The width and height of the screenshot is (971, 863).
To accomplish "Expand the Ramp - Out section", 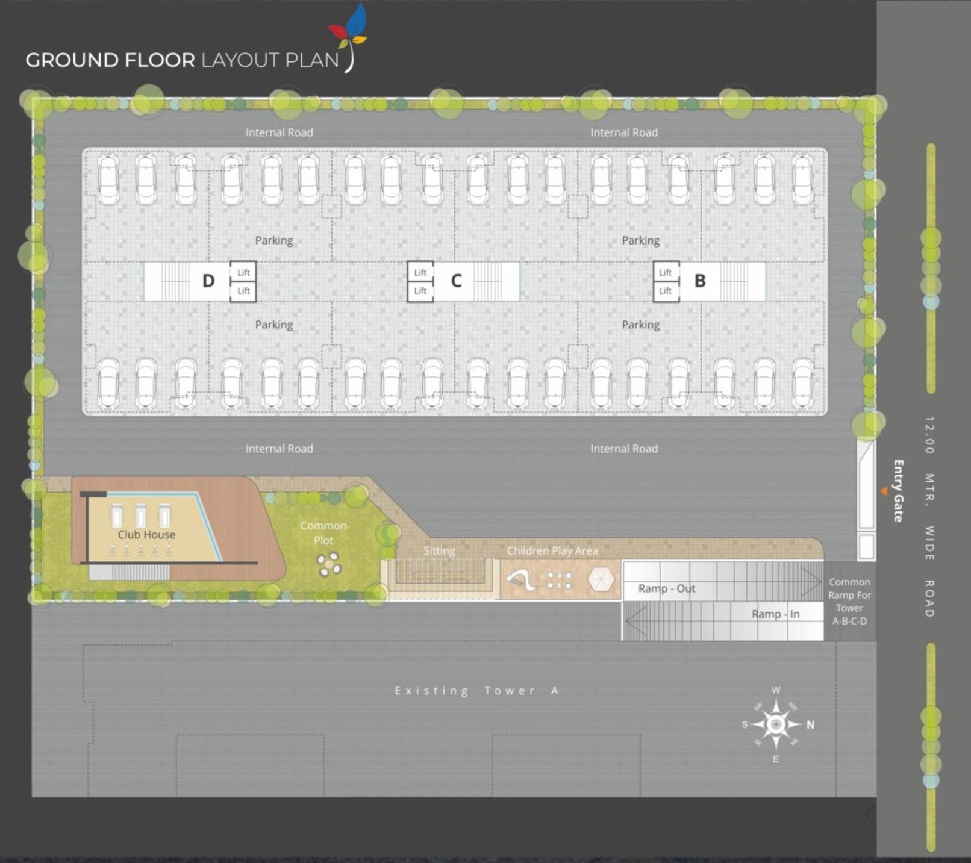I will 667,588.
